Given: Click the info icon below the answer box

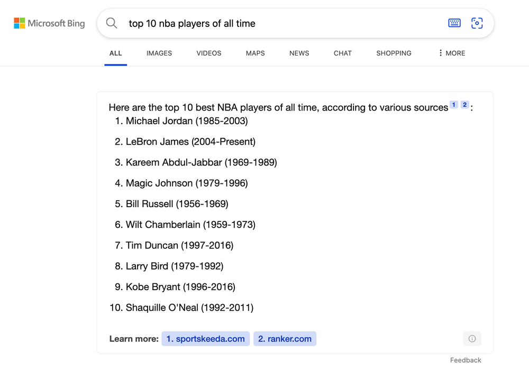Looking at the screenshot, I should point(472,339).
